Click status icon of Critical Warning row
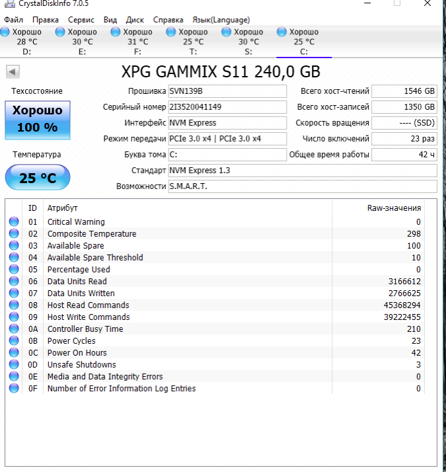The image size is (446, 472). tap(14, 222)
